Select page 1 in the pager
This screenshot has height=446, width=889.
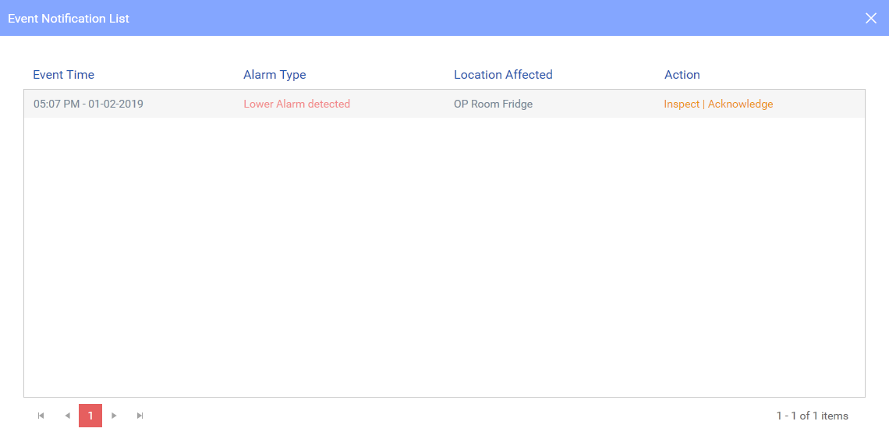pos(90,416)
